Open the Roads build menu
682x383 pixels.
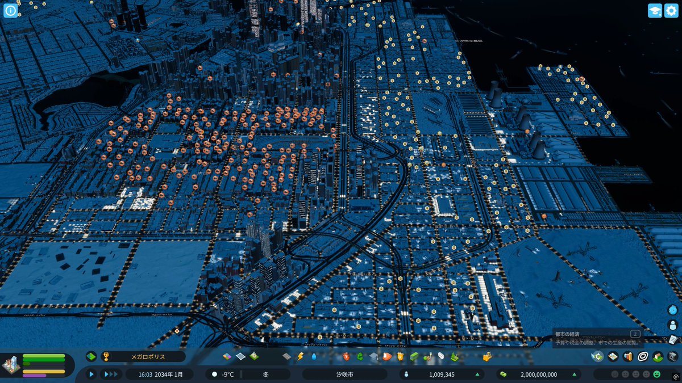coord(286,356)
